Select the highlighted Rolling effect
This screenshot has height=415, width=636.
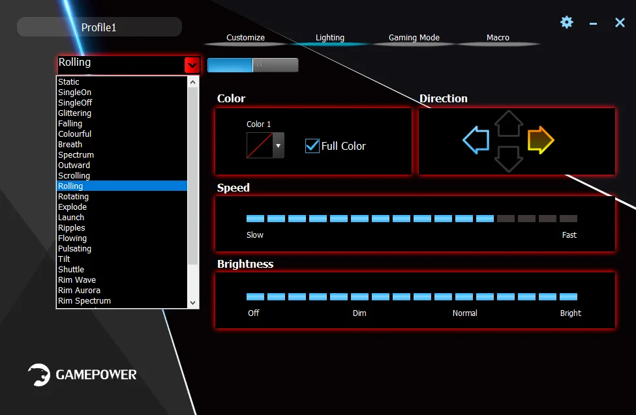(x=122, y=186)
